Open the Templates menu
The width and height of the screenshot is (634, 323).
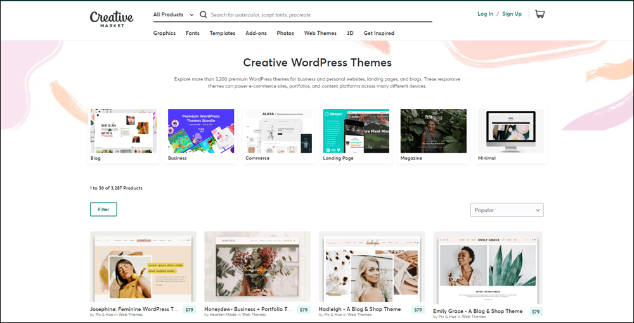point(223,33)
